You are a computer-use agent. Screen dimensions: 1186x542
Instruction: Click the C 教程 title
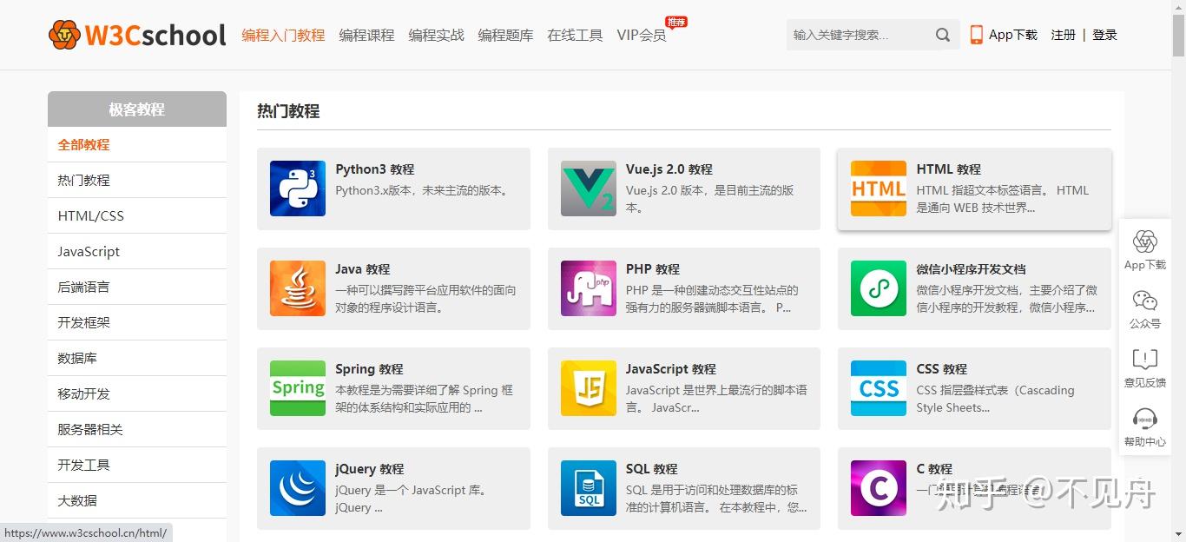[934, 469]
